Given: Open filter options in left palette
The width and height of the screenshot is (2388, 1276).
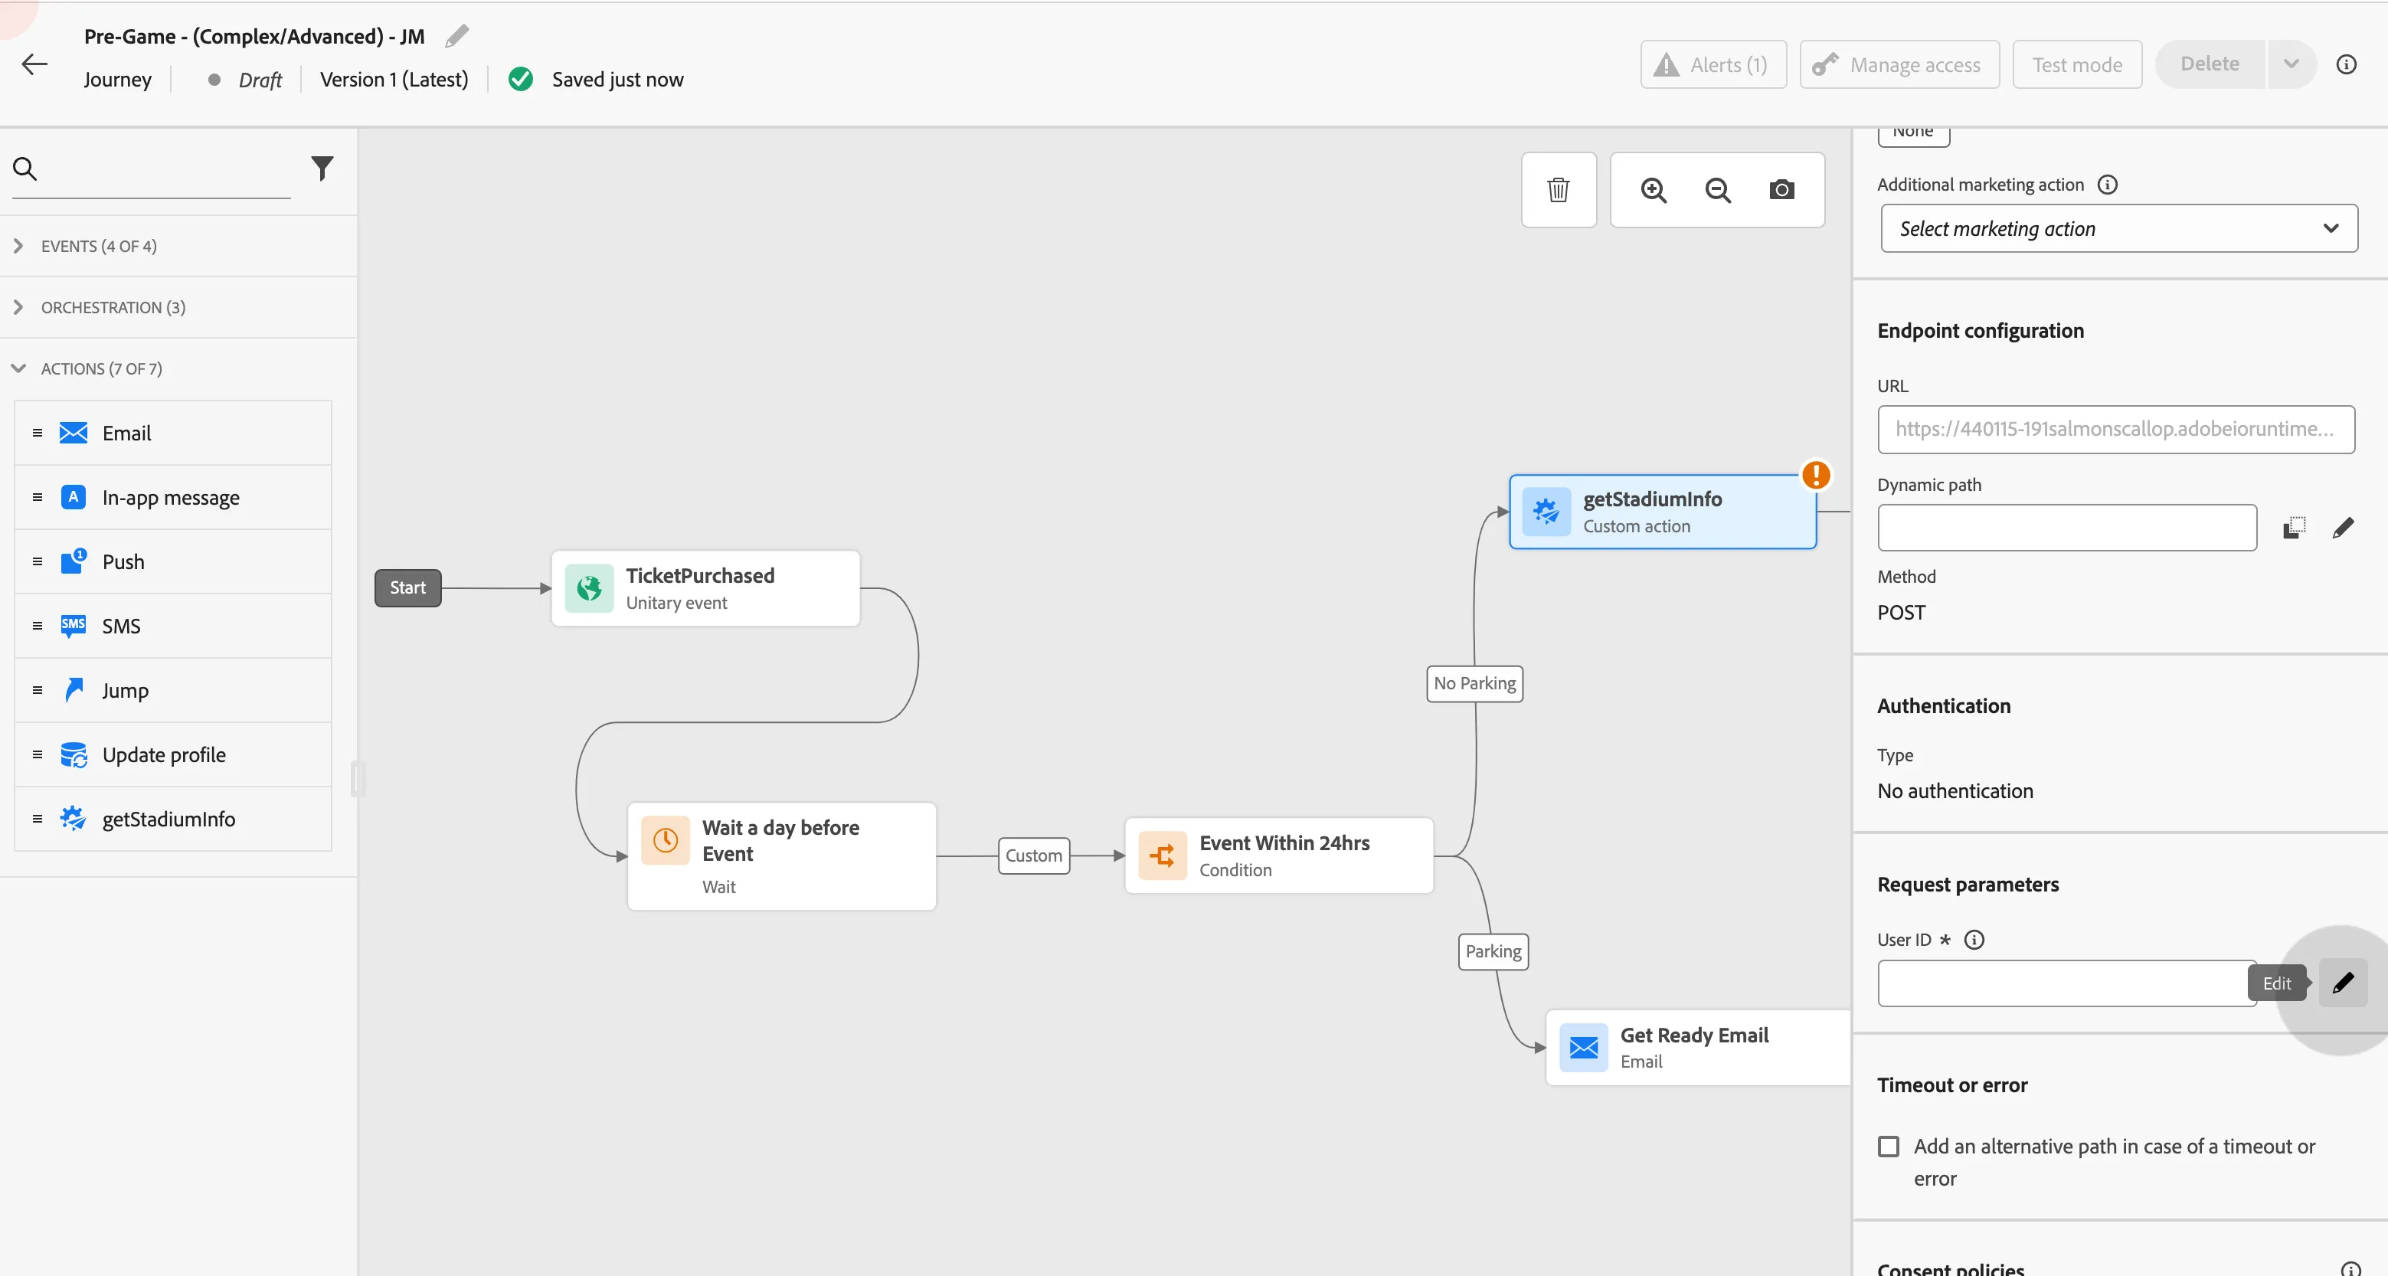Looking at the screenshot, I should [x=322, y=168].
